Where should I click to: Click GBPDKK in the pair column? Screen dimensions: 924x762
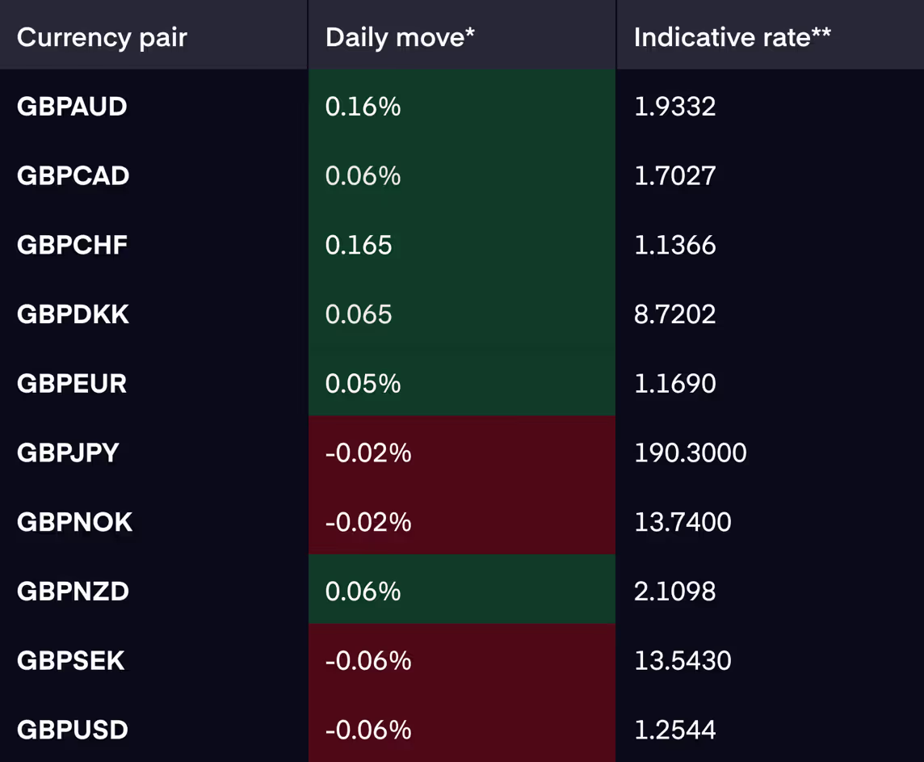73,314
